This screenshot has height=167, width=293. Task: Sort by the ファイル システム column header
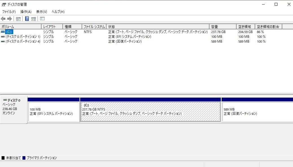click(x=94, y=27)
